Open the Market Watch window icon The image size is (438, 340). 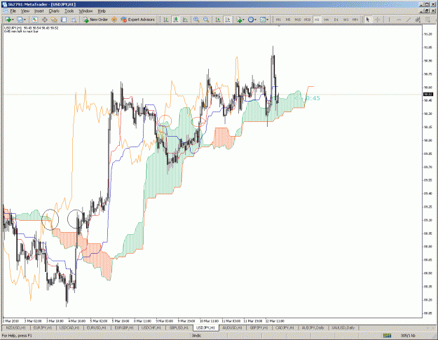click(34, 20)
